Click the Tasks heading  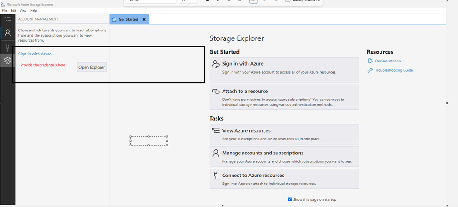pyautogui.click(x=217, y=119)
